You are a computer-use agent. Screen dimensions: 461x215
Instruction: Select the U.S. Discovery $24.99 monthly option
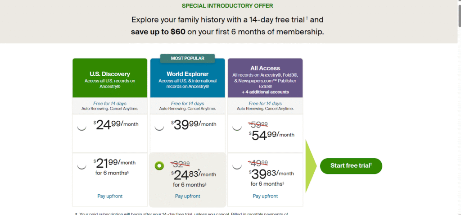click(x=81, y=127)
